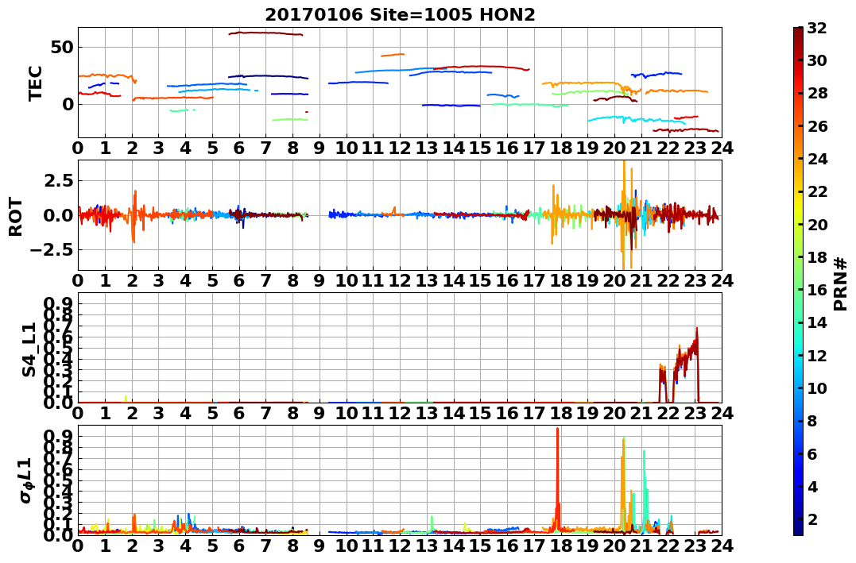Click the σφL1 y-axis label

(25, 480)
